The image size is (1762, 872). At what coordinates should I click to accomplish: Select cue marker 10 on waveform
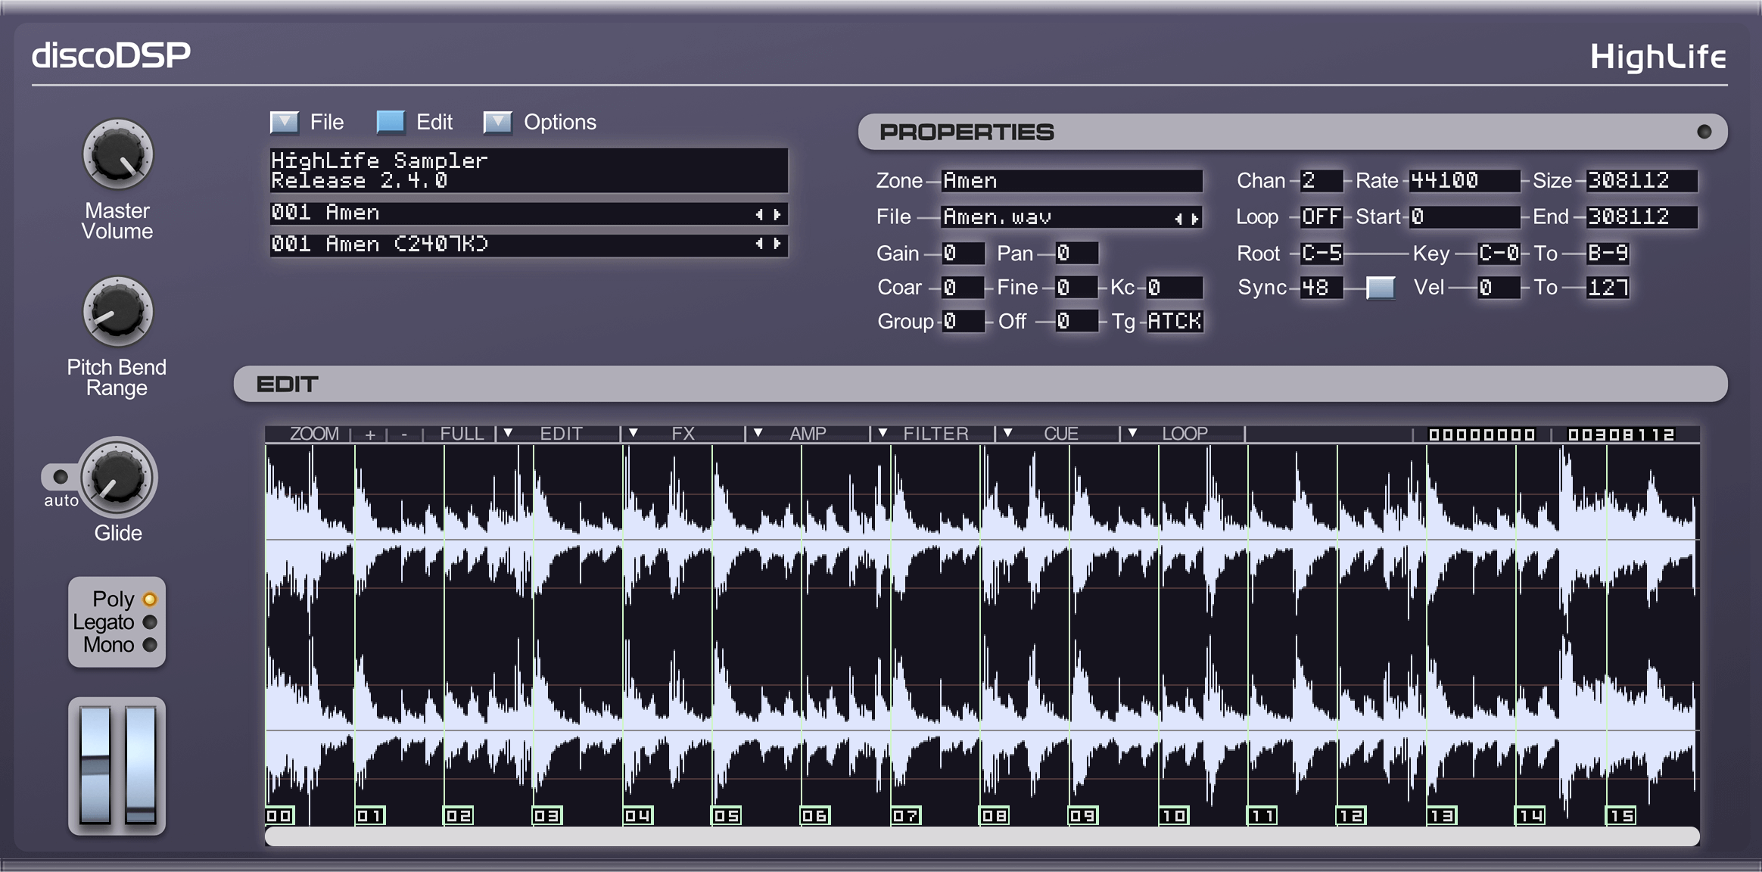coord(1174,816)
